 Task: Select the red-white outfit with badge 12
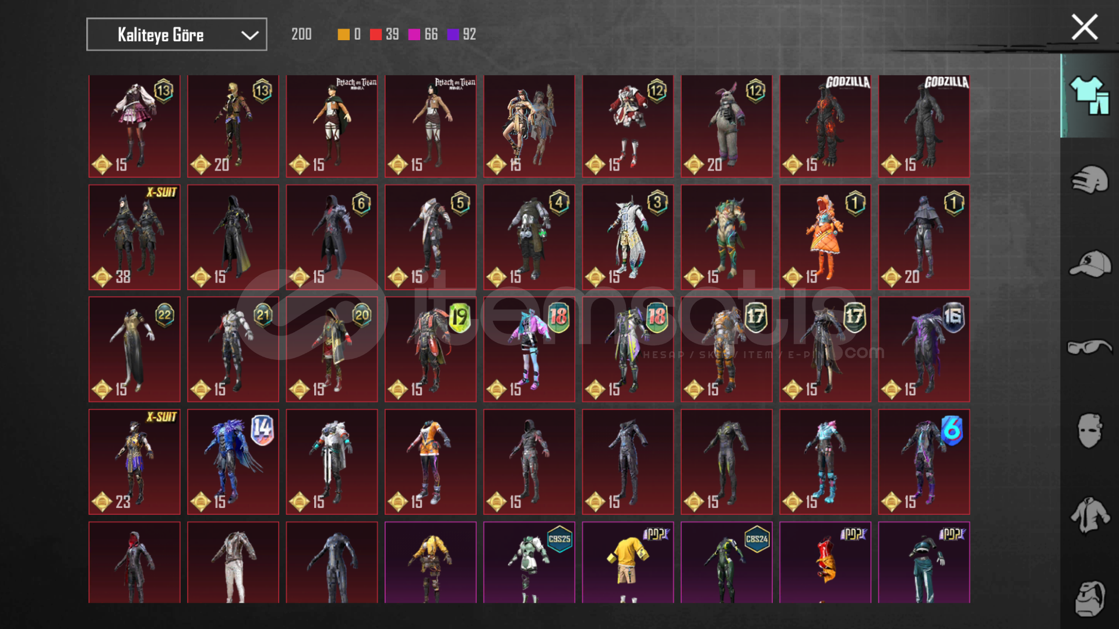point(628,126)
